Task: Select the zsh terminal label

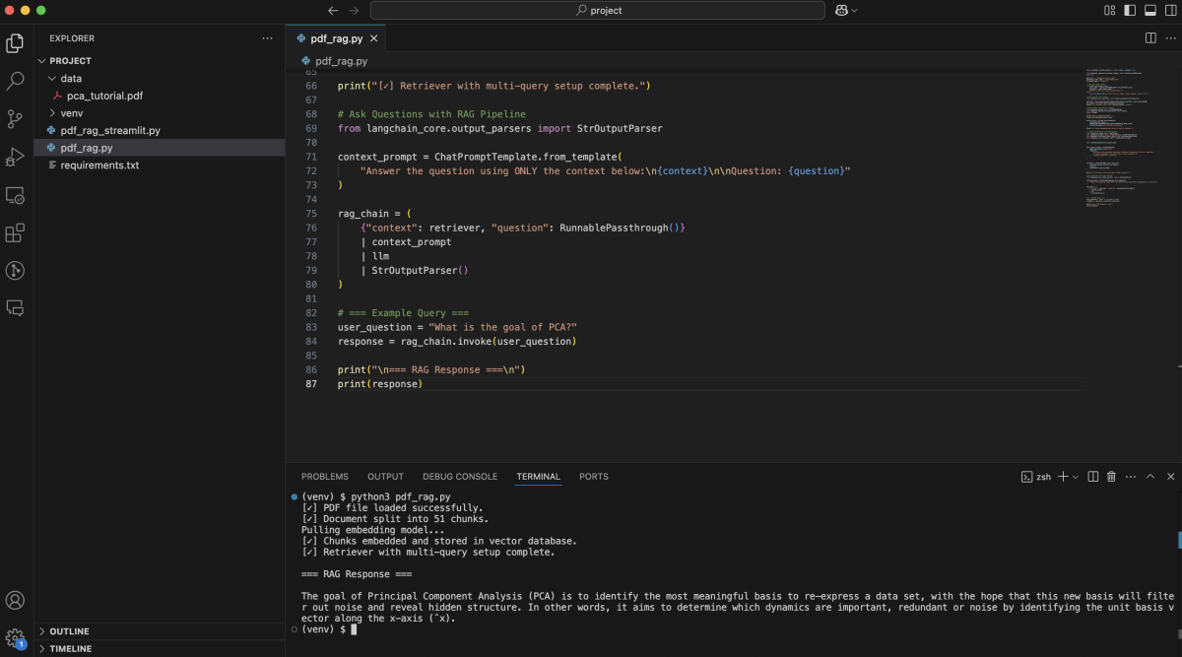Action: [1035, 477]
